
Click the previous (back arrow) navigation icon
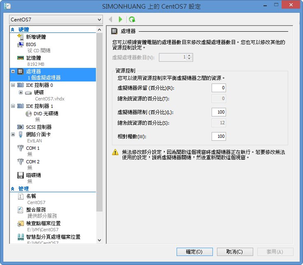[x=110, y=19]
